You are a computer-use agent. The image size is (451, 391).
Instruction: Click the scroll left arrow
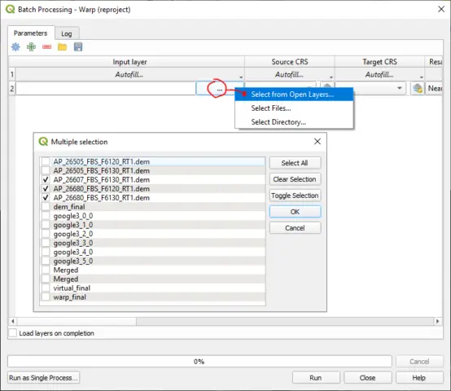tap(13, 321)
